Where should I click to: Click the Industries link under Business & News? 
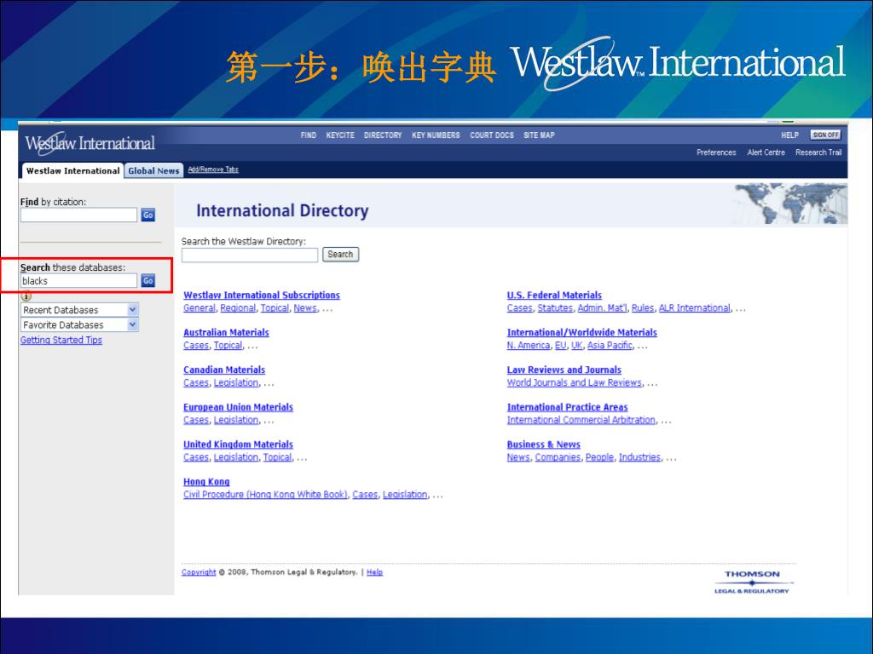point(639,457)
